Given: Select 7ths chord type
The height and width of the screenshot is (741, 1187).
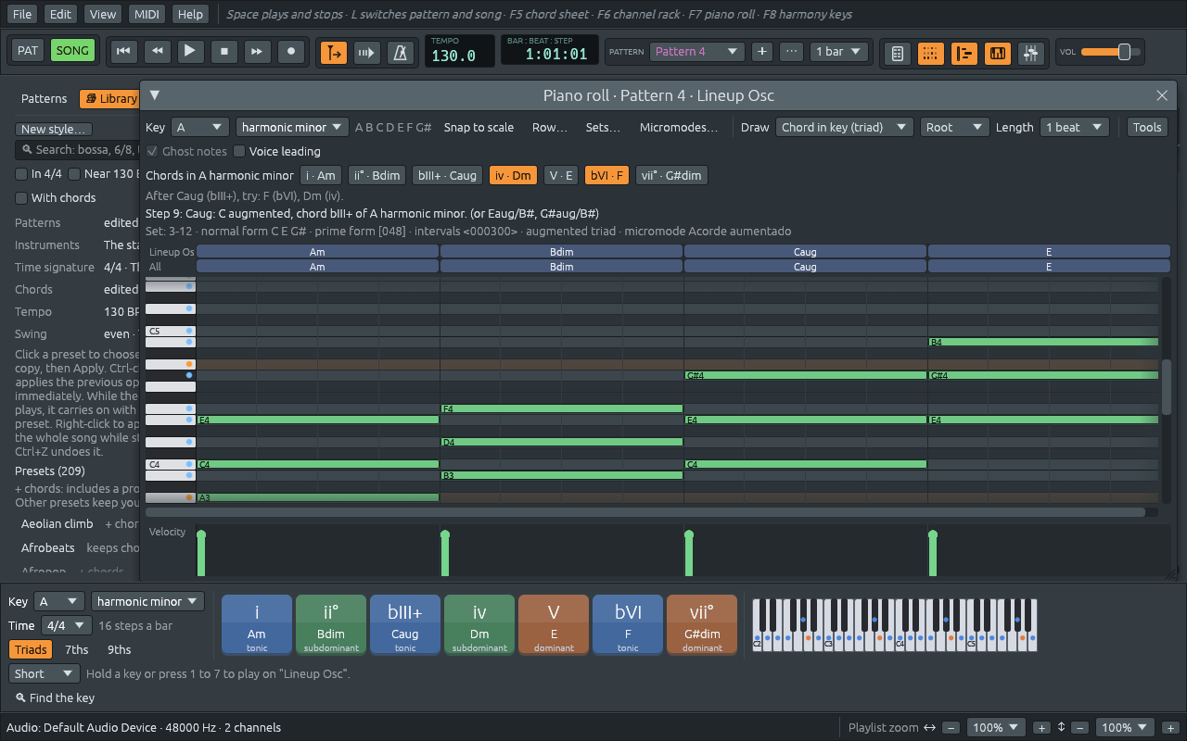Looking at the screenshot, I should coord(77,649).
